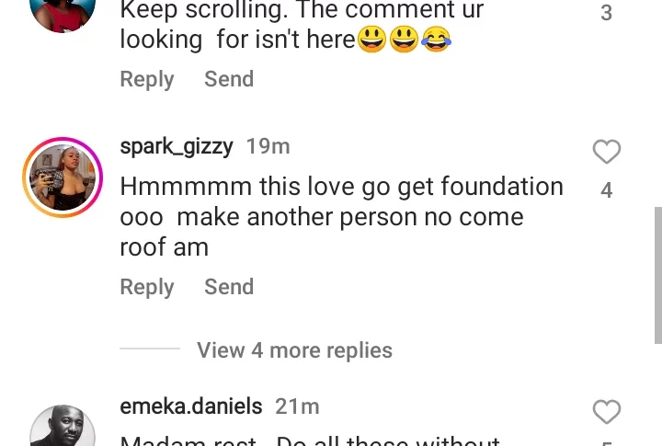Reply to the 'Keep scrolling' comment
The width and height of the screenshot is (662, 446).
click(147, 79)
